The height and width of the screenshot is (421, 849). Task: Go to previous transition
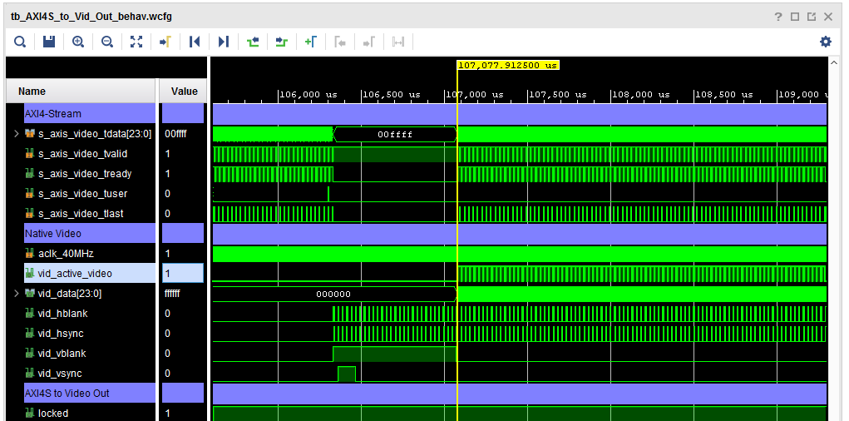pyautogui.click(x=253, y=42)
